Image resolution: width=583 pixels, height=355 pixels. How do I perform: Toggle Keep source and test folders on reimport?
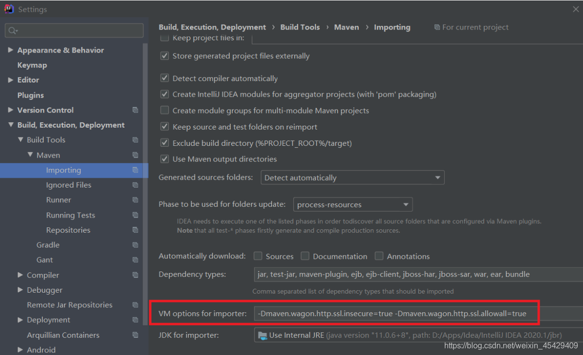pyautogui.click(x=164, y=127)
